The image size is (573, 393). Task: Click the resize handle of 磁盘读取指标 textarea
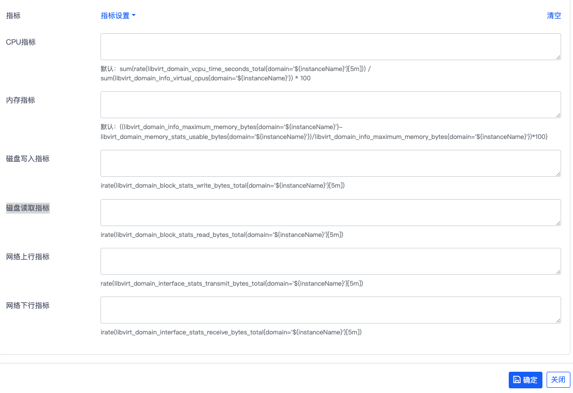pos(558,222)
